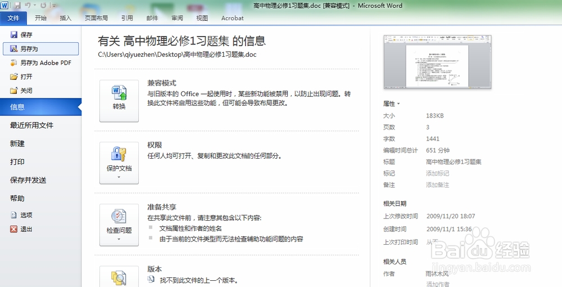Switch to the 引用 ribbon tab
The width and height of the screenshot is (562, 287).
click(127, 18)
